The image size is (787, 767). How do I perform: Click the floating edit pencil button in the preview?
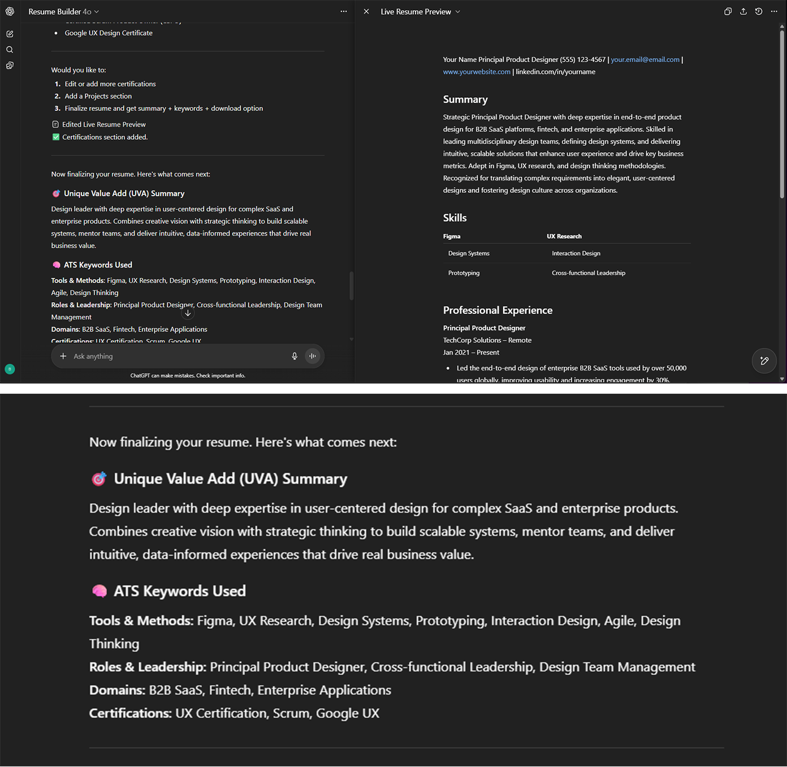[764, 361]
